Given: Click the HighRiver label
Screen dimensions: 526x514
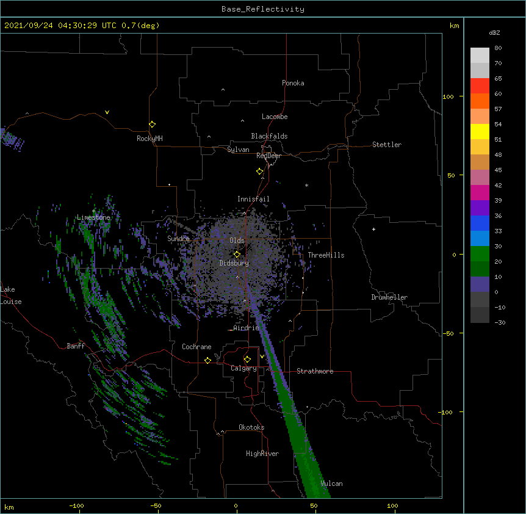Looking at the screenshot, I should point(262,454).
